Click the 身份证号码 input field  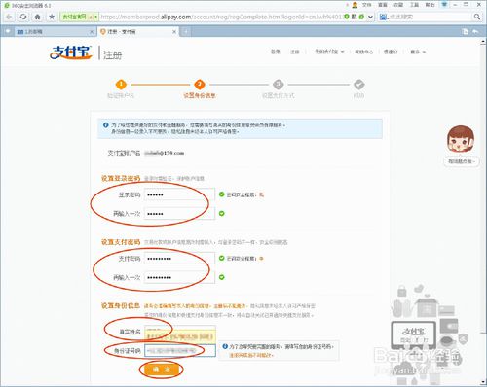tap(180, 350)
